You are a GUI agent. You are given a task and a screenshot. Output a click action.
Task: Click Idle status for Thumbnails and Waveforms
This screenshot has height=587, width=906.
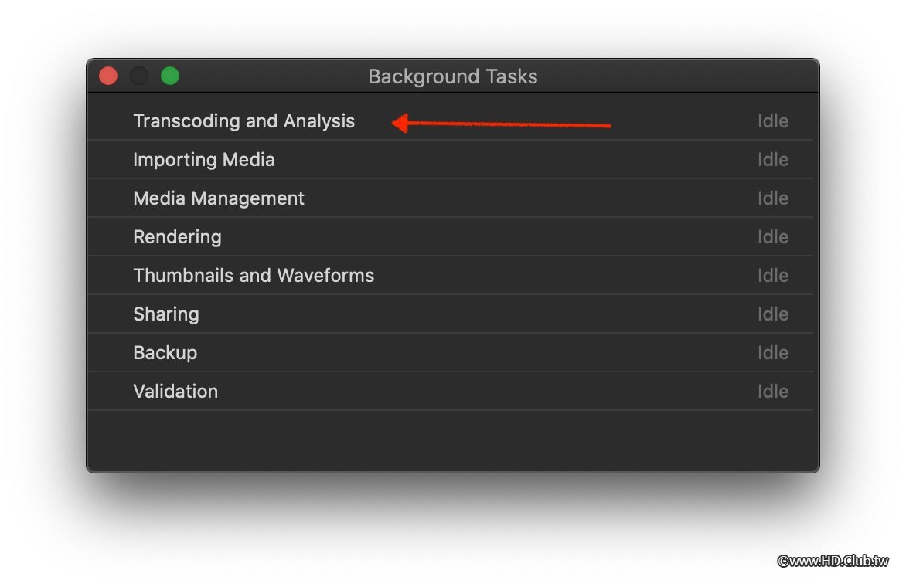tap(772, 276)
